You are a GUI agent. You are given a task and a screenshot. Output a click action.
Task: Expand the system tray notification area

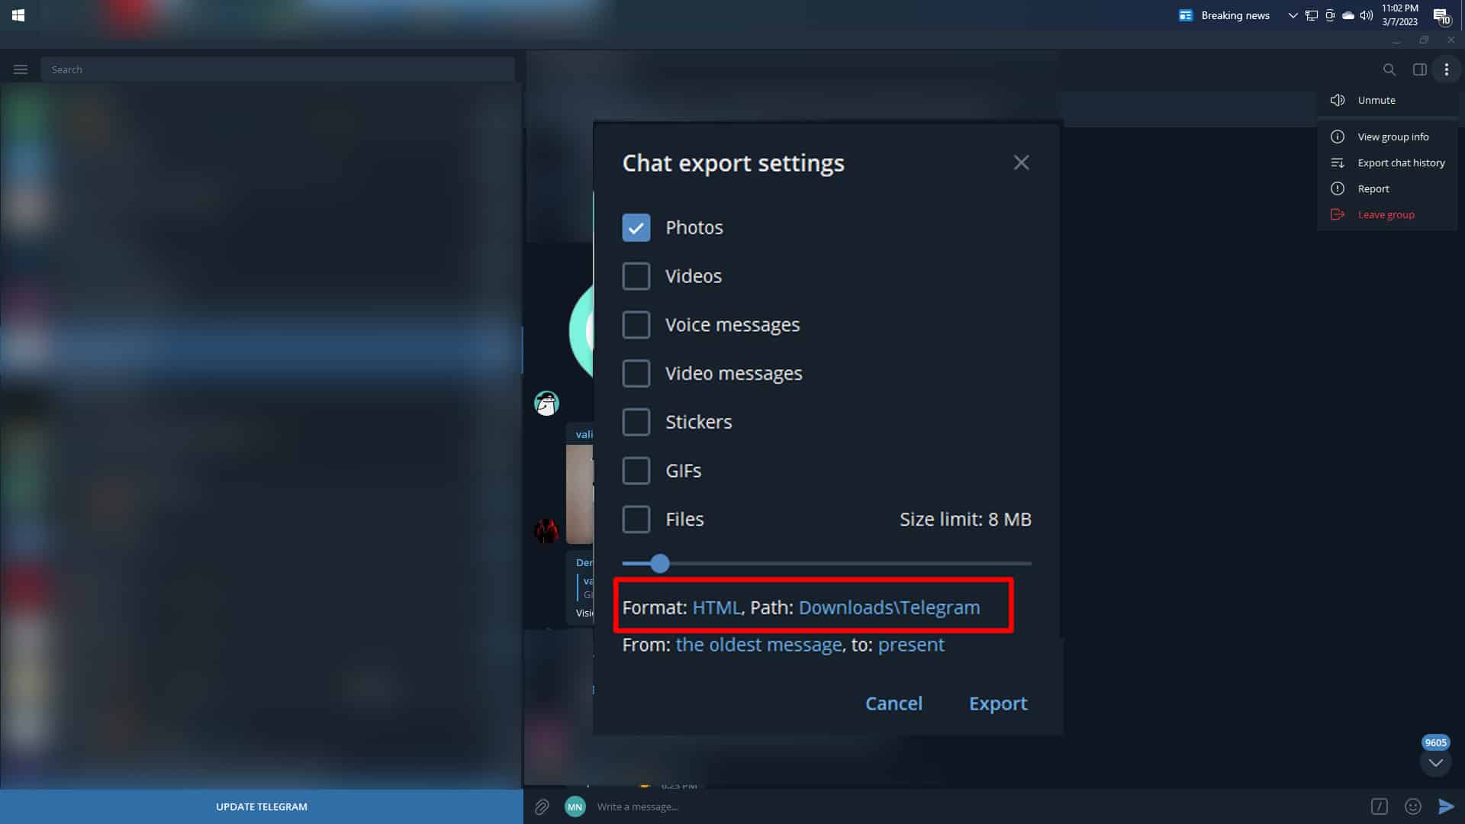pyautogui.click(x=1293, y=15)
